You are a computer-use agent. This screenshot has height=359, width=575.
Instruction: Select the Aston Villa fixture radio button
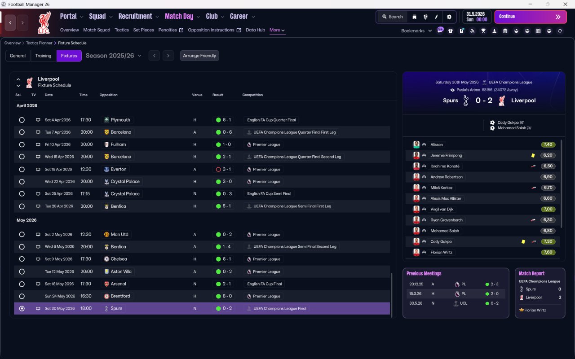[22, 271]
